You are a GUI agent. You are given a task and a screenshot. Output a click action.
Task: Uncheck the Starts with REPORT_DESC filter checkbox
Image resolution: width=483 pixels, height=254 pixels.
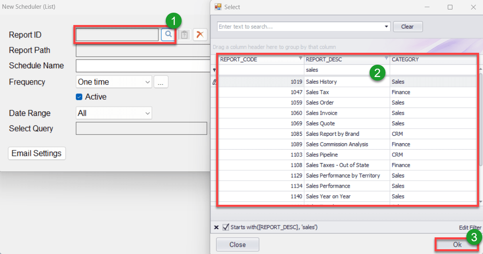[226, 227]
